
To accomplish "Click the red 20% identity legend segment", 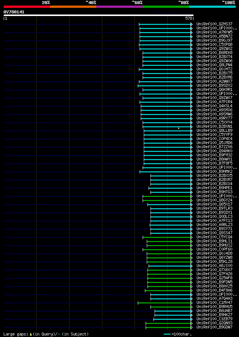I will point(27,7).
